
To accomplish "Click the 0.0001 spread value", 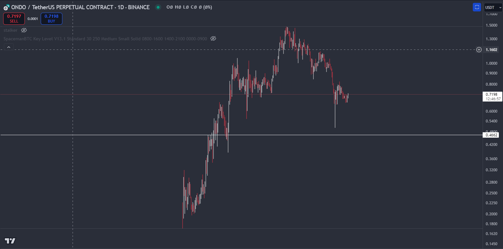I will 32,19.
